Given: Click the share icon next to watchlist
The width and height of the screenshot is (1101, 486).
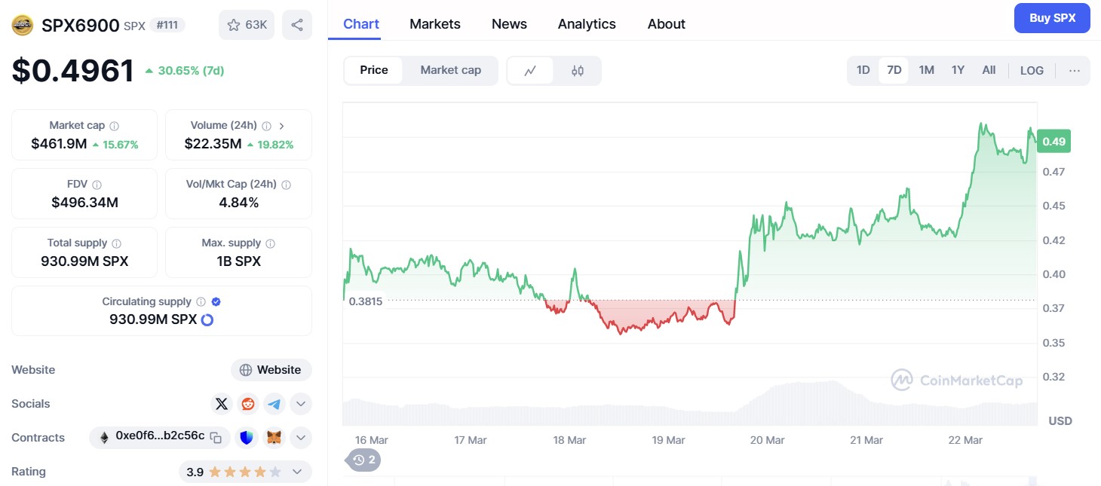Looking at the screenshot, I should tap(297, 25).
